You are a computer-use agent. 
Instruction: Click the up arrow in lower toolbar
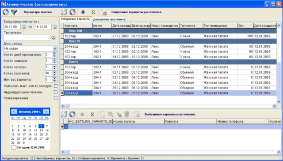(x=82, y=114)
